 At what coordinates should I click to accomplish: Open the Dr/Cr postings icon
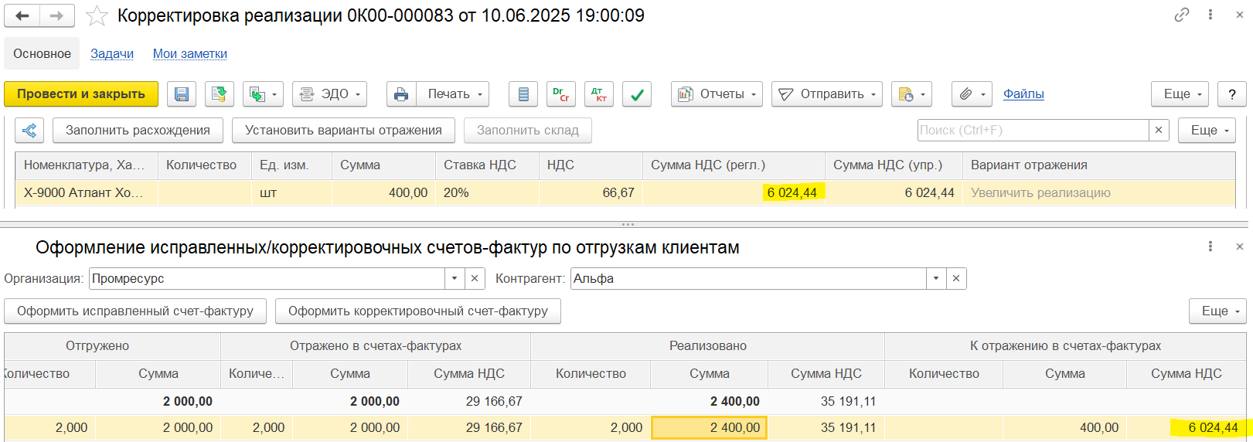click(x=561, y=94)
